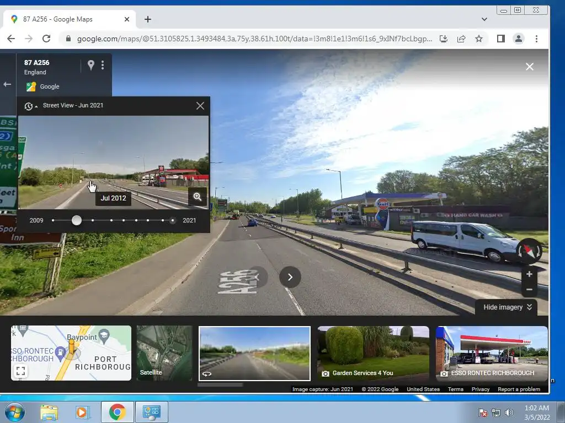Click the Port Richborough mini map
565x423 pixels.
coord(71,353)
